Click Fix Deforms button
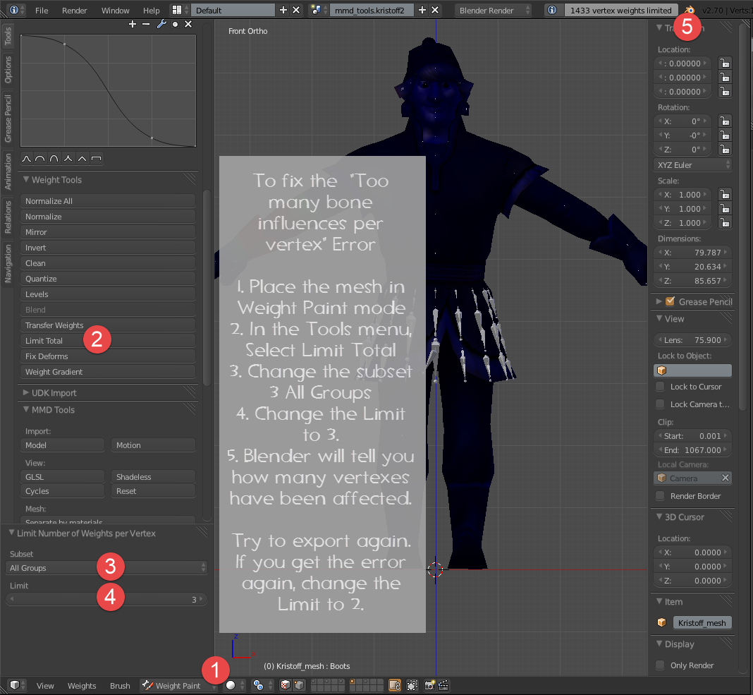Image resolution: width=753 pixels, height=695 pixels. pos(108,356)
